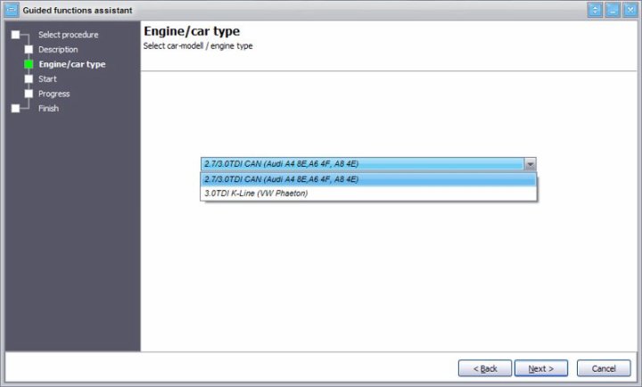This screenshot has height=387, width=642.
Task: Go to Description step in sidebar
Action: 58,50
